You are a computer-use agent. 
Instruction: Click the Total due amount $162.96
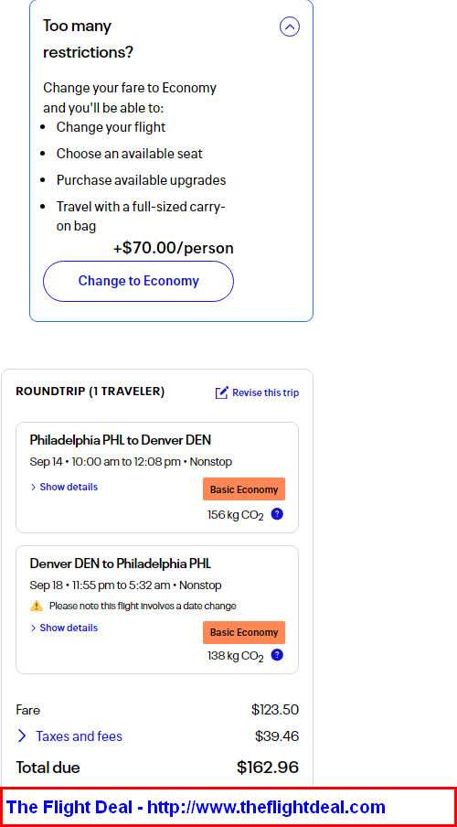coord(268,768)
